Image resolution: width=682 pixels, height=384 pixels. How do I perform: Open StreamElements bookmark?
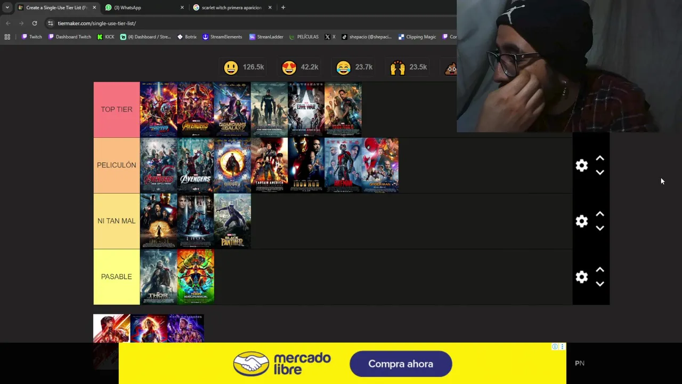pos(223,37)
